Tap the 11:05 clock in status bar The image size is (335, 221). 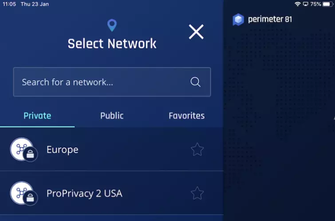pyautogui.click(x=9, y=4)
